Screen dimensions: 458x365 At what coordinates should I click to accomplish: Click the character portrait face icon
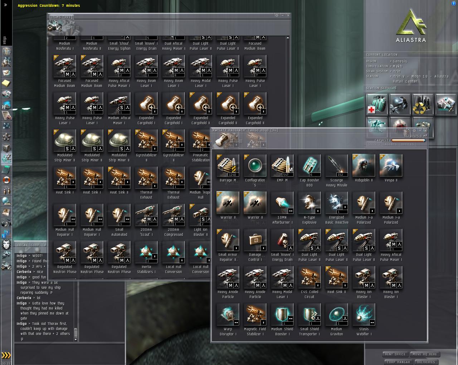pyautogui.click(x=6, y=245)
